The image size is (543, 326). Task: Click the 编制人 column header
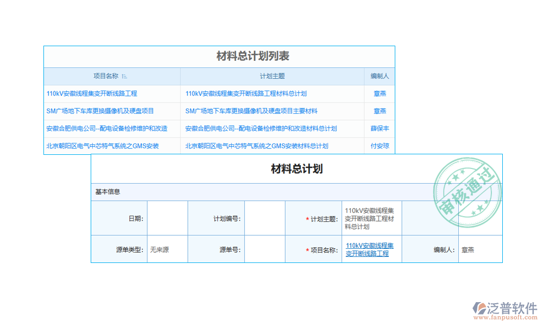tap(379, 76)
